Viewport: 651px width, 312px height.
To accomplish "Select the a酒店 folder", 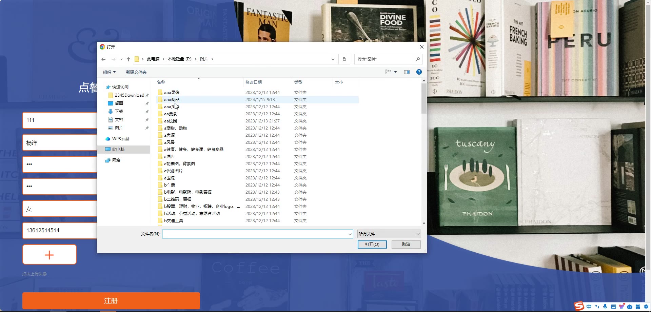I will [x=257, y=157].
